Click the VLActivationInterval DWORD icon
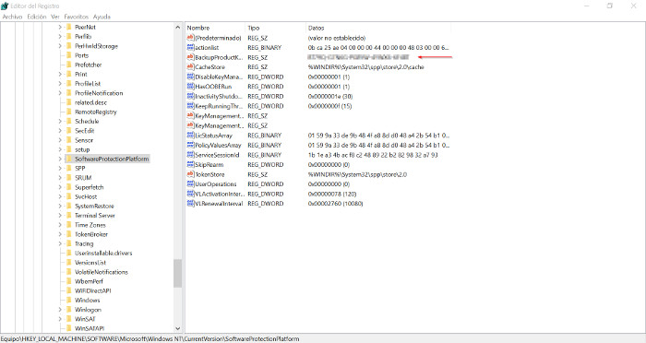 (x=190, y=194)
